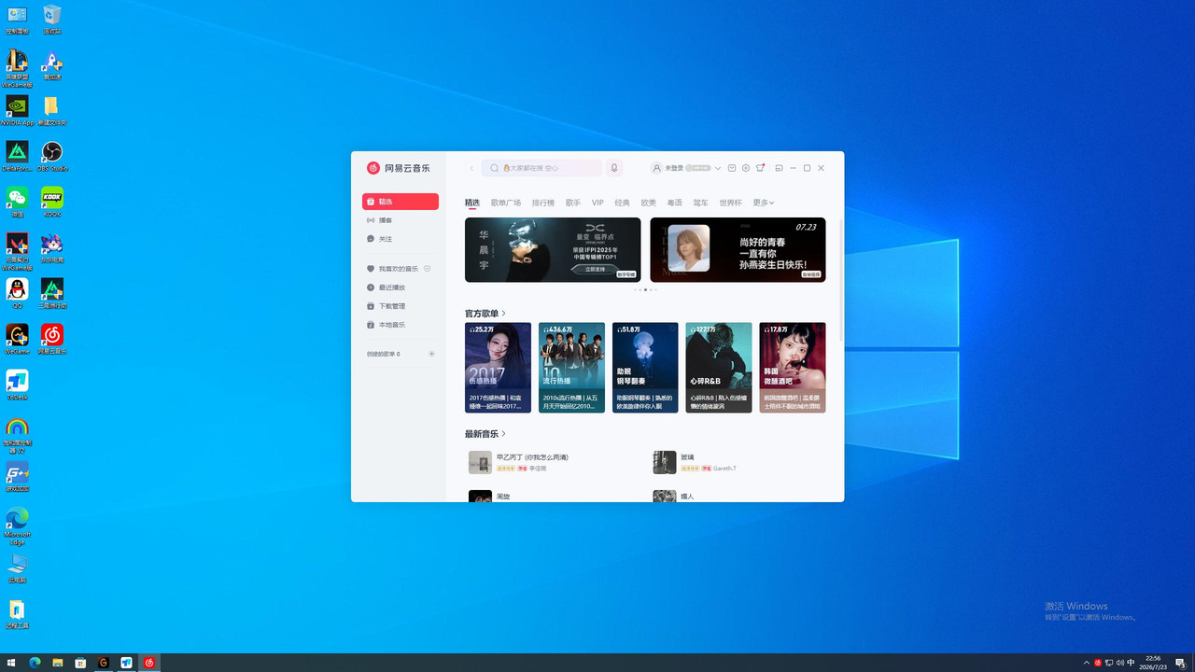This screenshot has height=672, width=1195.
Task: Switch to mini player mode icon
Action: click(x=779, y=168)
